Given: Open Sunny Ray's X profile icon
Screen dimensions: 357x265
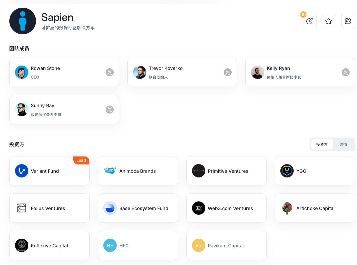Looking at the screenshot, I should pyautogui.click(x=110, y=110).
